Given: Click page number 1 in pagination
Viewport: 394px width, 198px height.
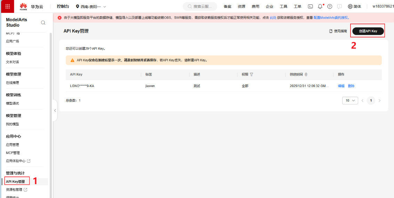Looking at the screenshot, I should 371,101.
